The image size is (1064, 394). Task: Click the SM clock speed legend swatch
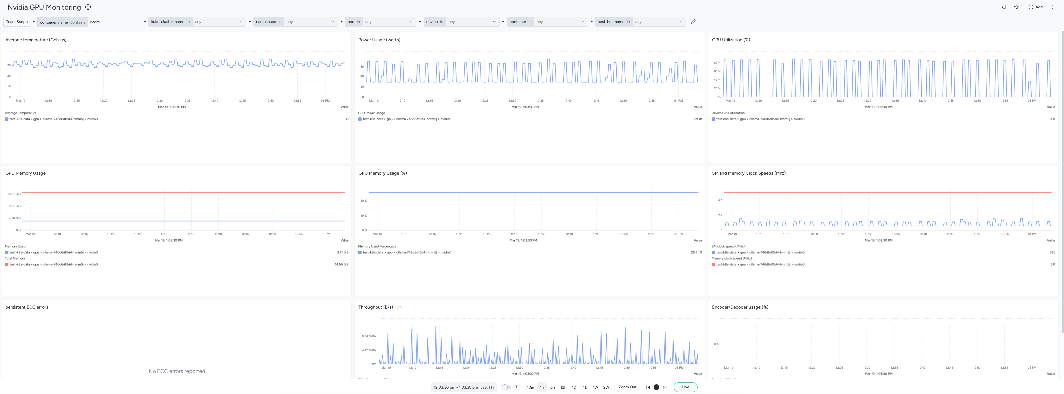[x=713, y=252]
